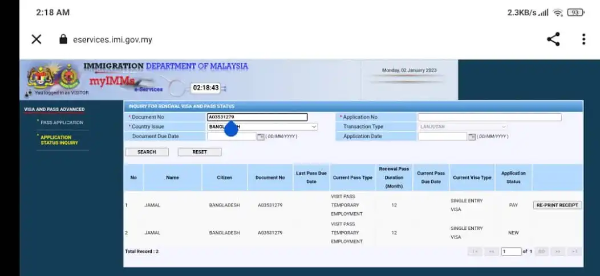Go to the first results page
This screenshot has width=600, height=276.
(x=475, y=252)
